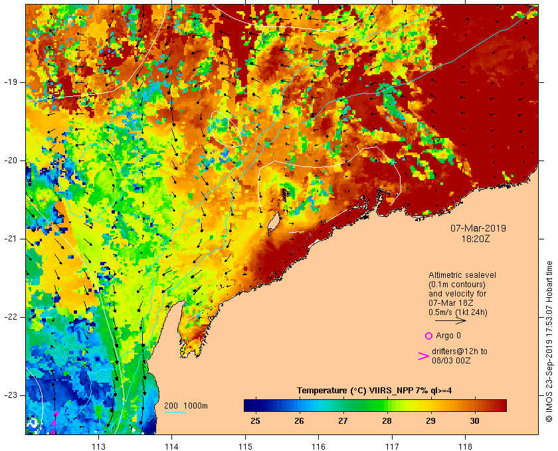Click the magenta drifter arrowhead legend symbol
Viewport: 558px width, 451px height.
[423, 356]
